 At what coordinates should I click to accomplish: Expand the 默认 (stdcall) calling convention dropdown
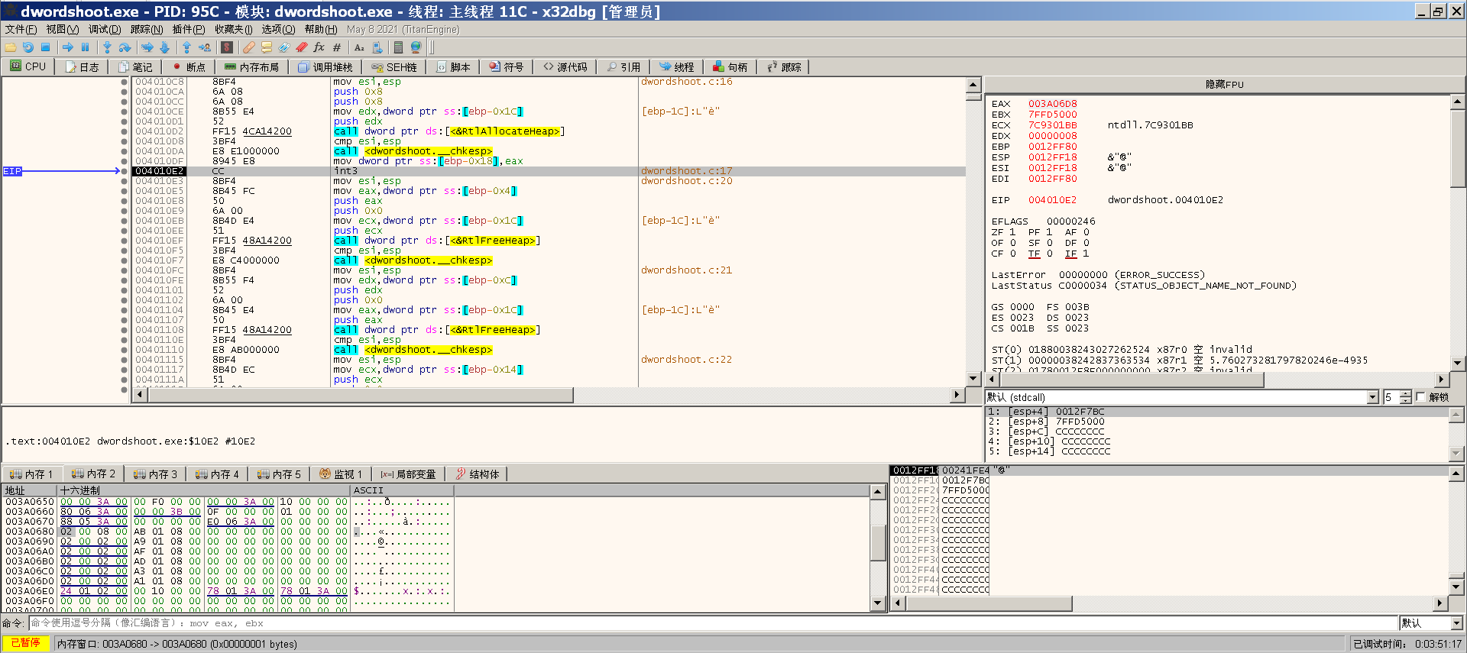click(x=1372, y=397)
